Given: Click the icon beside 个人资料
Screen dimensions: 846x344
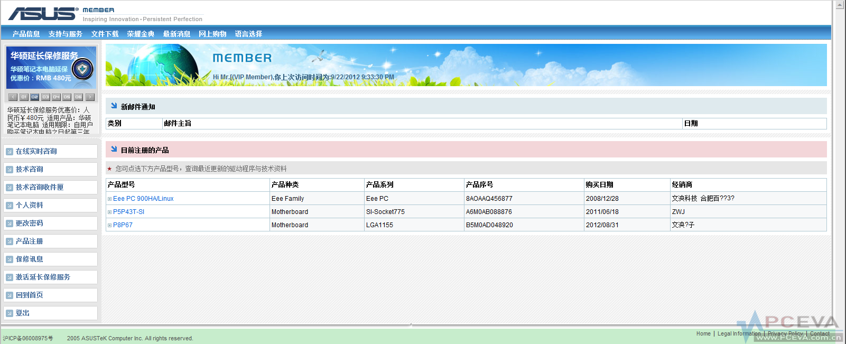Looking at the screenshot, I should (10, 206).
